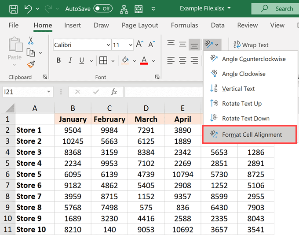This screenshot has height=235, width=299.
Task: Expand the Copy options arrow
Action: (x=40, y=53)
